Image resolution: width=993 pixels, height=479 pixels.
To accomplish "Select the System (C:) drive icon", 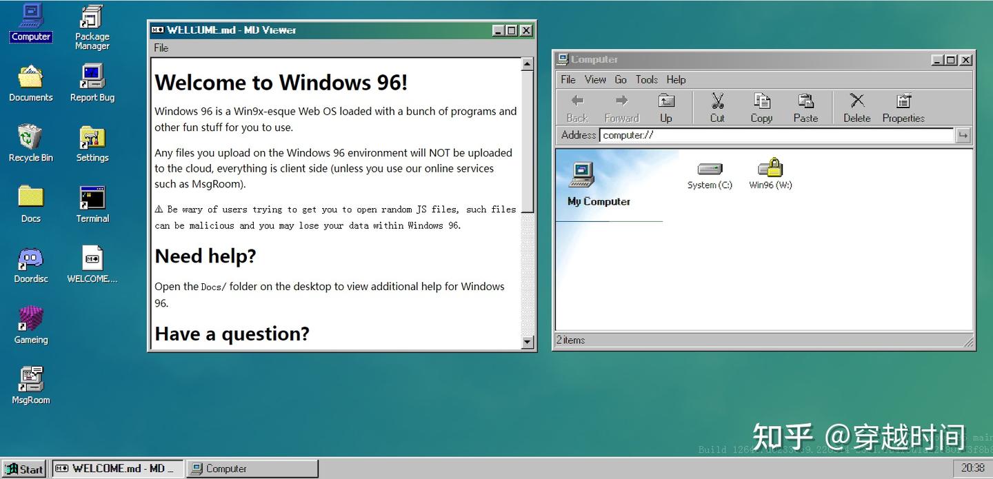I will pyautogui.click(x=710, y=174).
